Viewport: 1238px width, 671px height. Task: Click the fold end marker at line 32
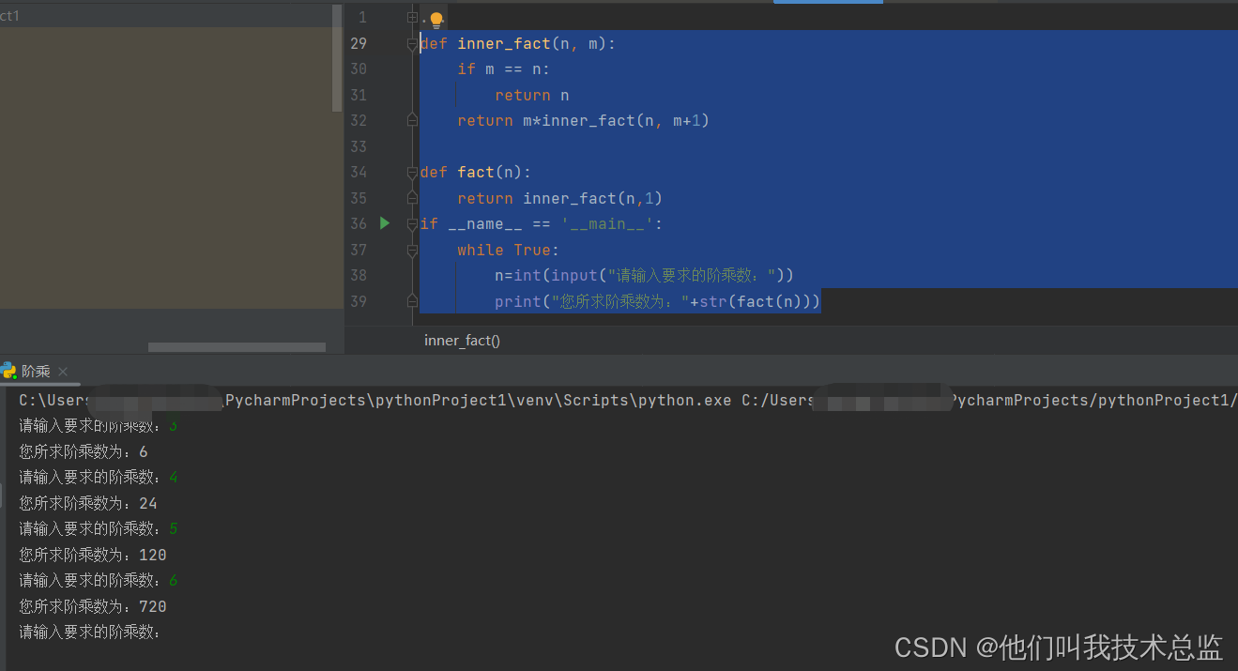tap(412, 120)
